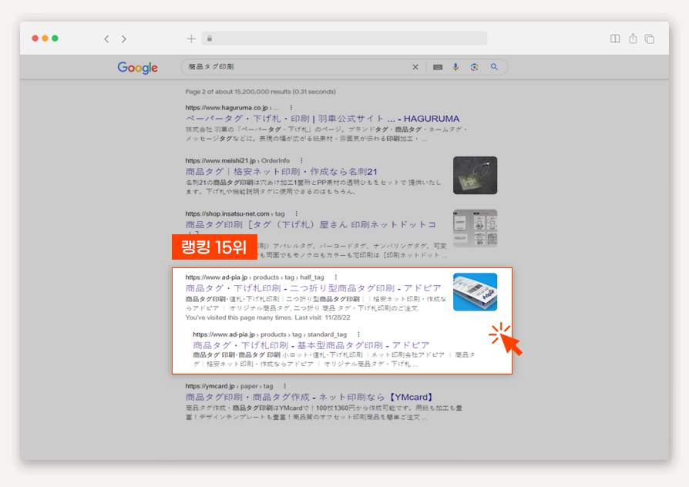Screen dimensions: 689x487
Task: Click the padlock icon in address bar
Action: (x=210, y=39)
